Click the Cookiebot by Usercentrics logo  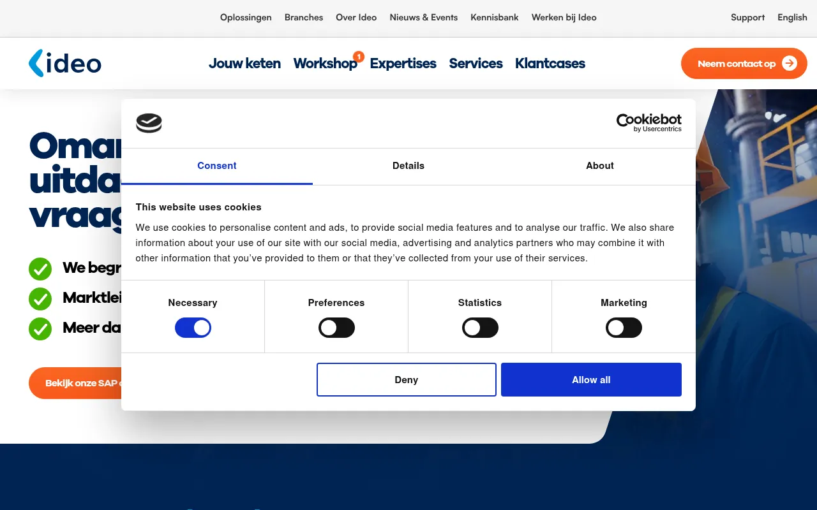click(648, 122)
